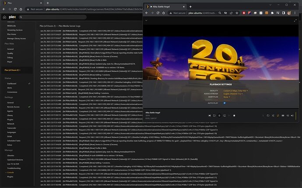Switch to the Plex tab in the back browser
Screen dimensions: 302x188
(x=22, y=3)
